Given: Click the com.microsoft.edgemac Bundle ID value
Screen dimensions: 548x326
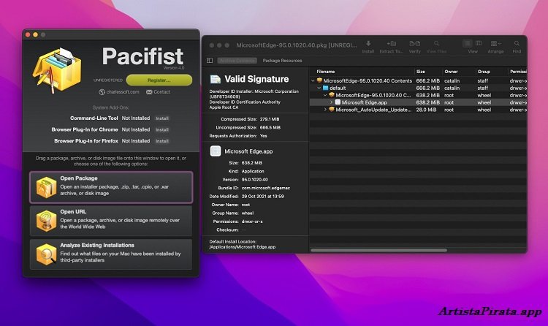Looking at the screenshot, I should (x=266, y=188).
